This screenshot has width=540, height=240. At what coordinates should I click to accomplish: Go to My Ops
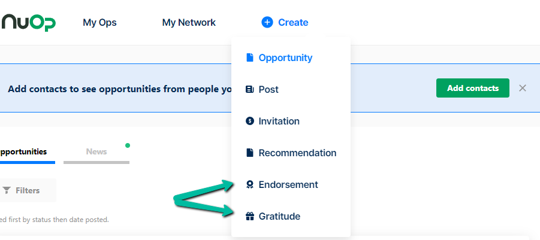coord(99,23)
